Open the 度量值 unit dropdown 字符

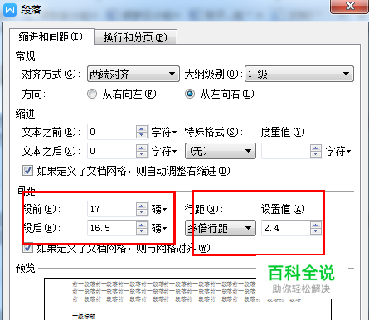(338, 151)
